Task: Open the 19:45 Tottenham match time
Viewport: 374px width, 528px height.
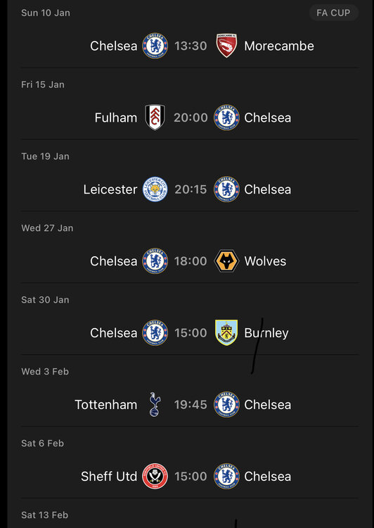Action: point(191,404)
